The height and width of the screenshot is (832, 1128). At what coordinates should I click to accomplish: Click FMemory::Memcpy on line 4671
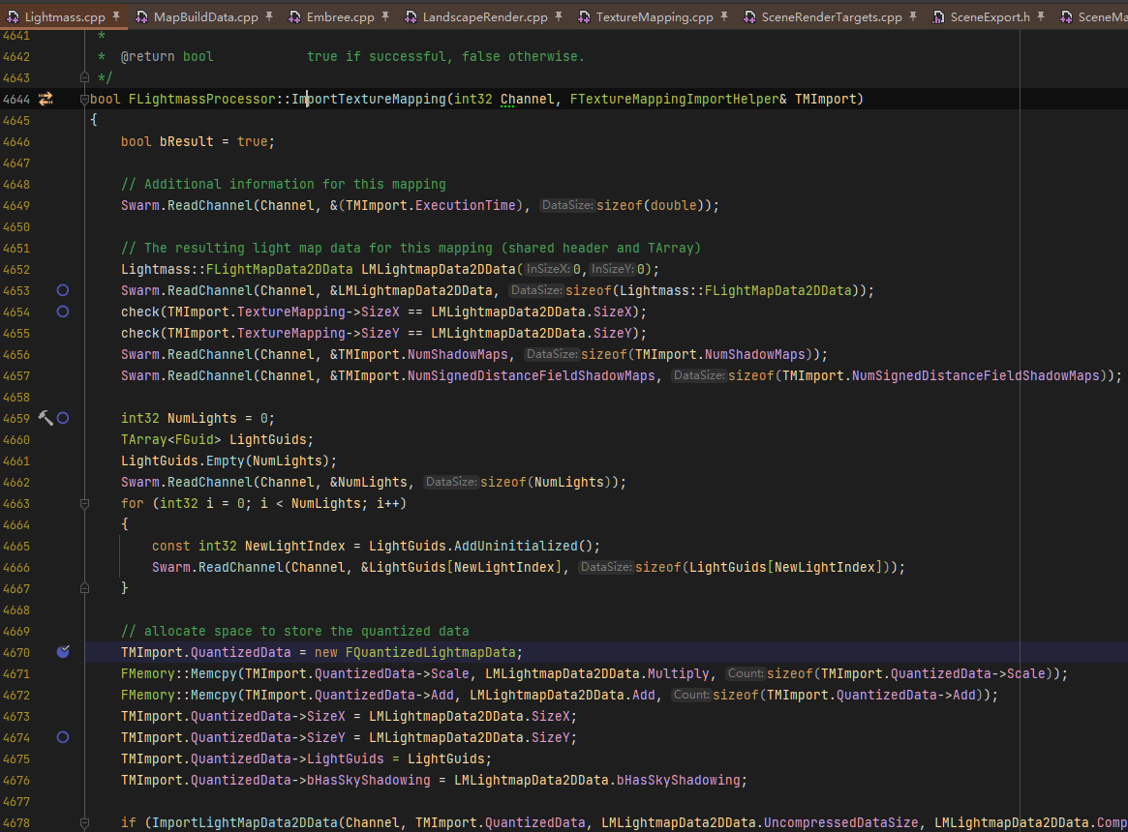coord(178,673)
